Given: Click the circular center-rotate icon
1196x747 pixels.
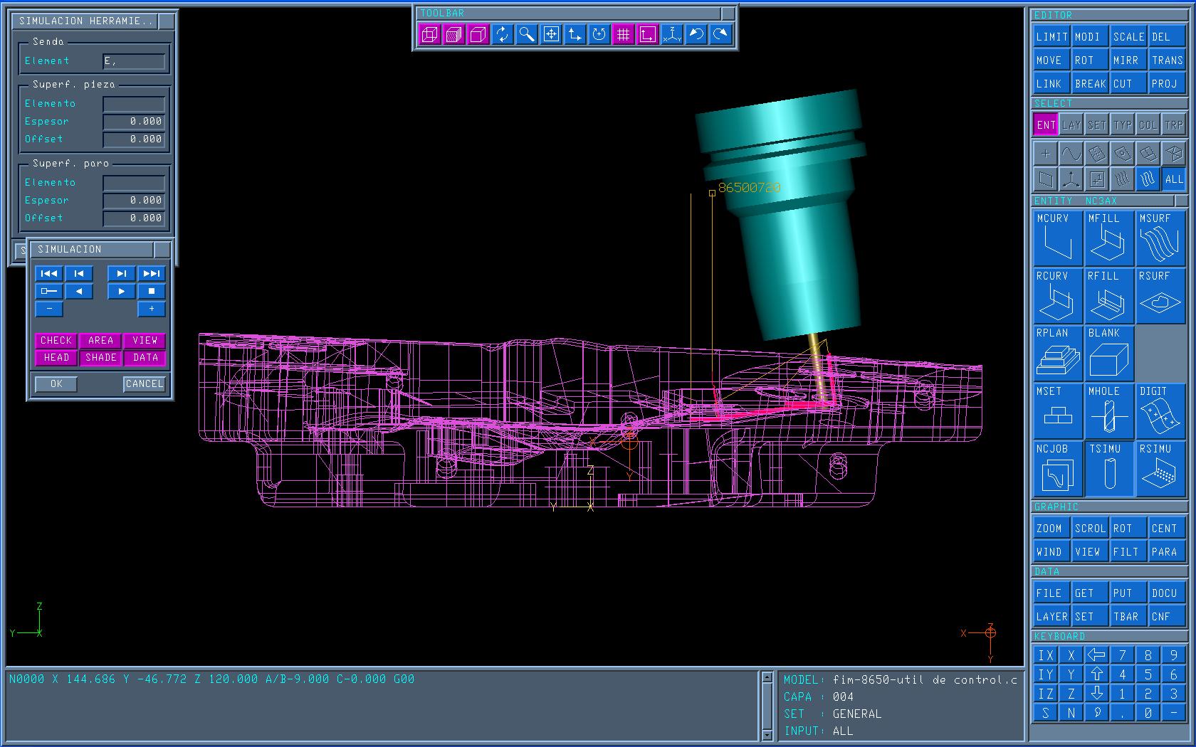Looking at the screenshot, I should click(599, 34).
